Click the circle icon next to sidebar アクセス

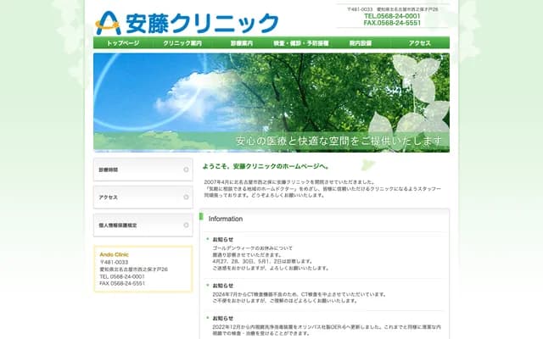tap(186, 197)
